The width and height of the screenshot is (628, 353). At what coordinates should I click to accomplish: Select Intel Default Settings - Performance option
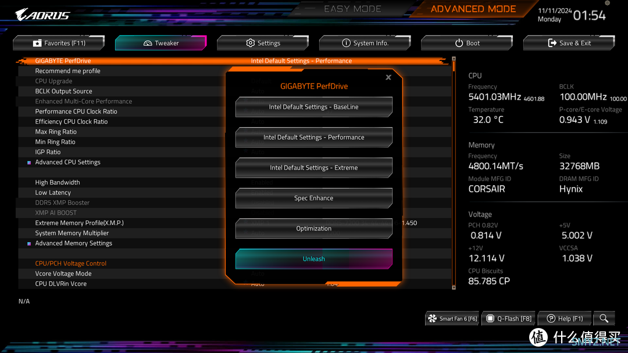click(x=313, y=137)
